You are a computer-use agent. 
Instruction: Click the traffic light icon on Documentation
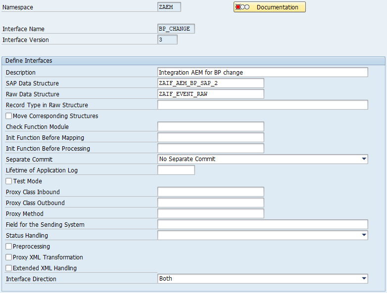(242, 7)
